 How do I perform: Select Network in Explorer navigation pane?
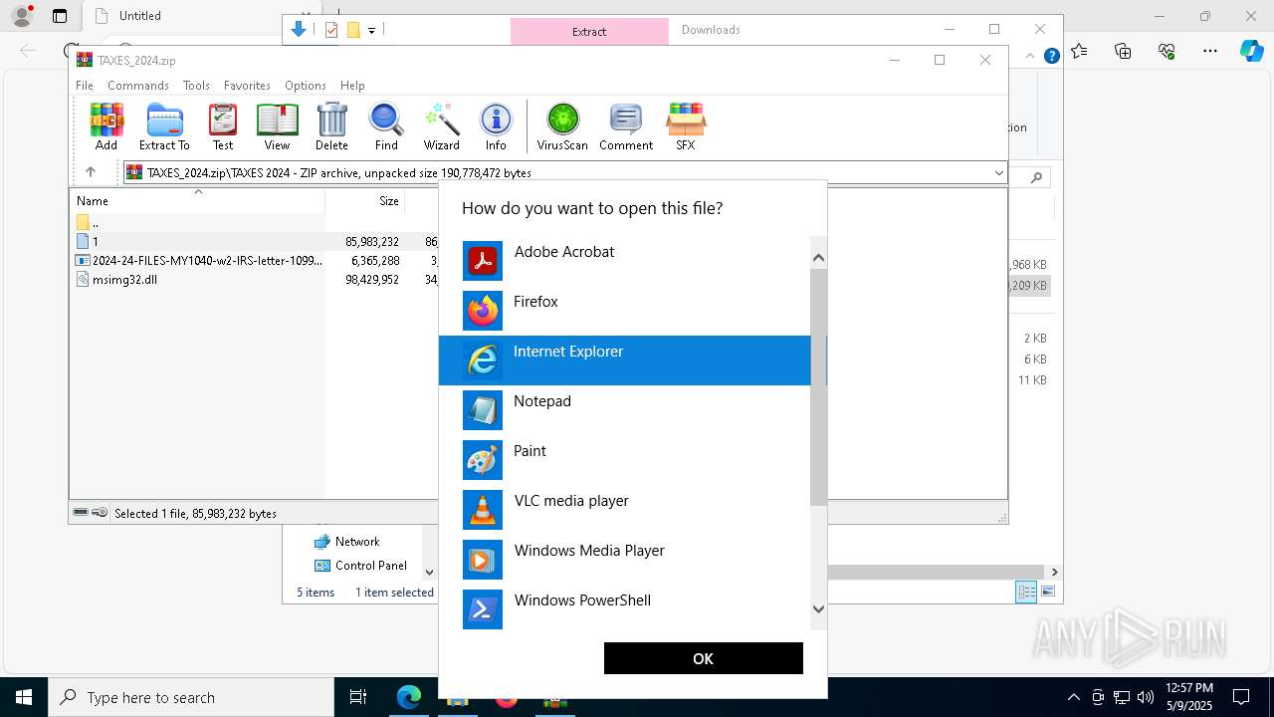tap(347, 542)
